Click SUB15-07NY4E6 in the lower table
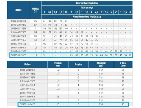Viewport: 141px width, 108px height. click(x=27, y=89)
